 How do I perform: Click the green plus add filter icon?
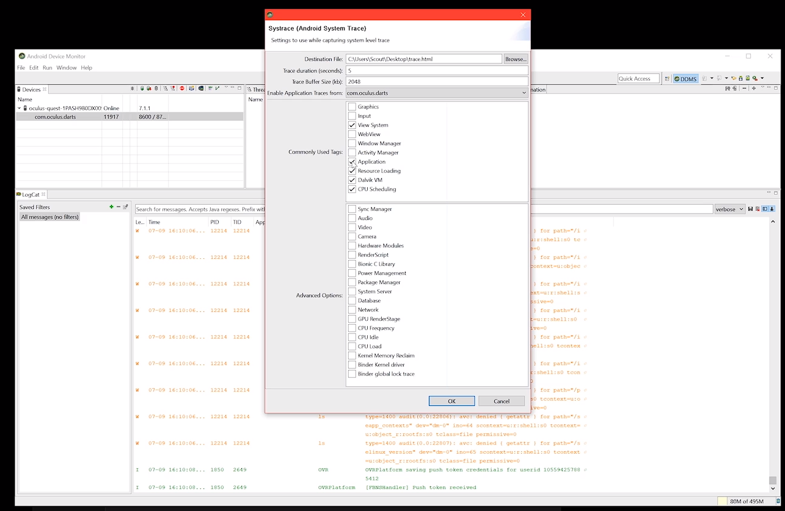pyautogui.click(x=111, y=206)
